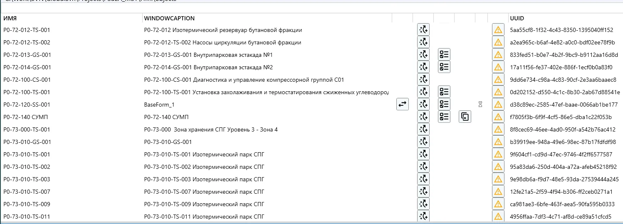This screenshot has width=623, height=224.
Task: Click the hourglass icon in the BaseForm_1 row
Action: click(x=480, y=105)
